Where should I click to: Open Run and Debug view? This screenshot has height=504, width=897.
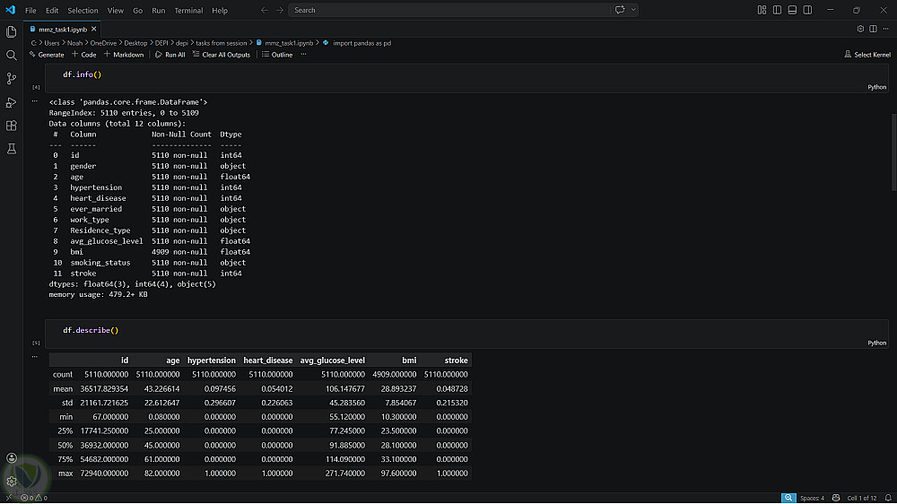pyautogui.click(x=12, y=102)
